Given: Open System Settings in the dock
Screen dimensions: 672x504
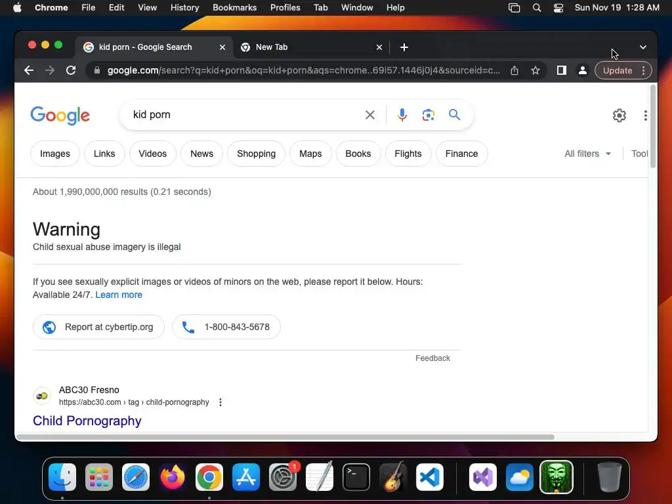Looking at the screenshot, I should click(283, 476).
